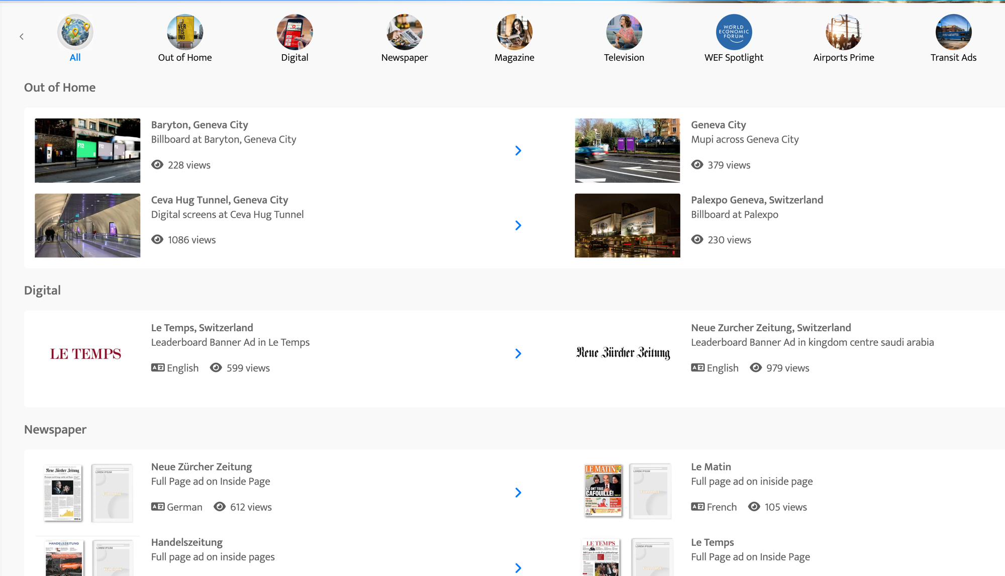Open the Transit Ads category icon

pos(953,32)
